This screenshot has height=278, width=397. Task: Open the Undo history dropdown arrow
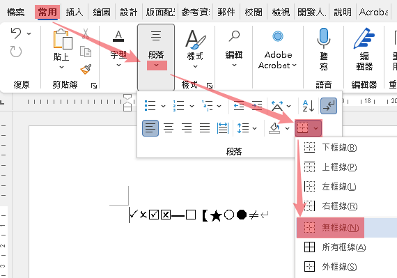pos(29,33)
